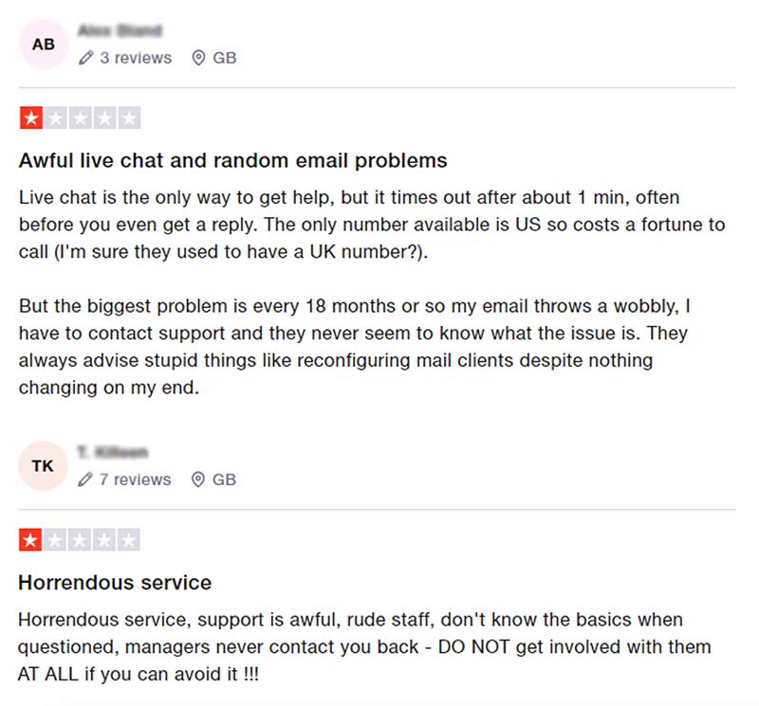The width and height of the screenshot is (759, 706).
Task: Click the "7 reviews" count link
Action: (x=136, y=480)
